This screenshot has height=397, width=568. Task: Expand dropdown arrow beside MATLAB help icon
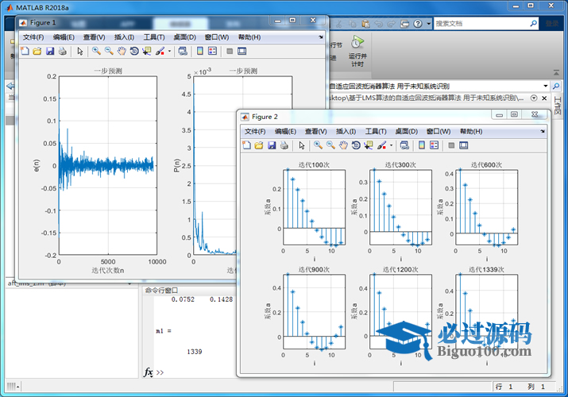tap(428, 24)
